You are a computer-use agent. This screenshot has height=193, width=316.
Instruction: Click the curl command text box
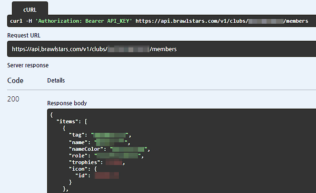162,21
